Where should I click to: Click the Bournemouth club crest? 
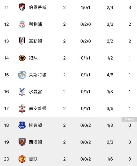pos(22,7)
